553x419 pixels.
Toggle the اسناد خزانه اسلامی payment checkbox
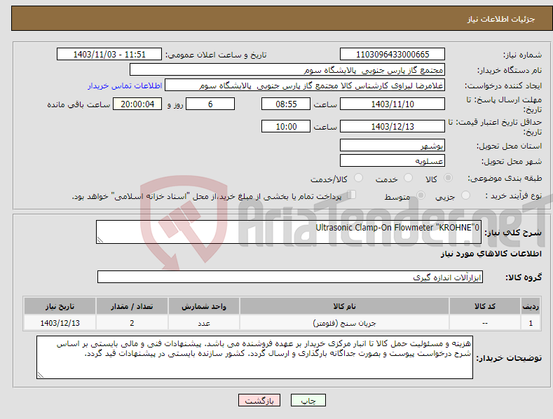coord(351,195)
